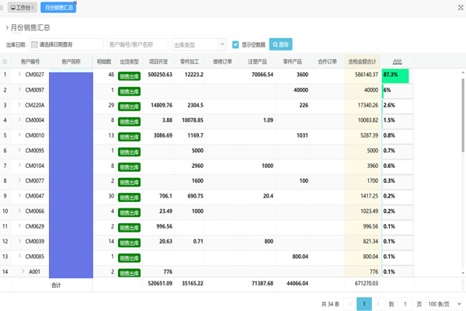Open the date picker calendar icon
The width and height of the screenshot is (466, 311).
tap(34, 44)
